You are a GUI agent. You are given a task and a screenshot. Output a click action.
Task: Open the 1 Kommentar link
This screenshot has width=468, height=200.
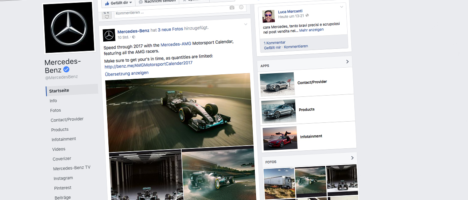pos(274,43)
